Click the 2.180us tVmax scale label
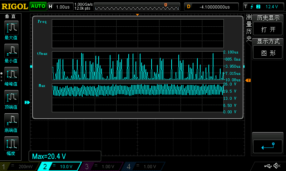 [231, 52]
